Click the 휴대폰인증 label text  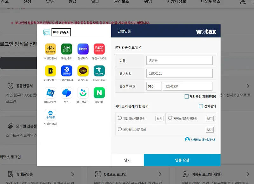click(24, 174)
